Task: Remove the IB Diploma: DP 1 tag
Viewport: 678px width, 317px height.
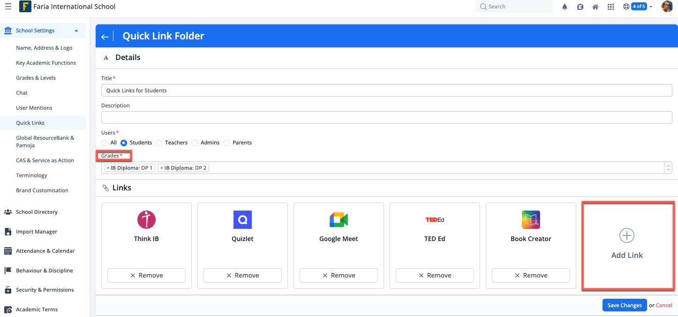Action: pyautogui.click(x=108, y=168)
